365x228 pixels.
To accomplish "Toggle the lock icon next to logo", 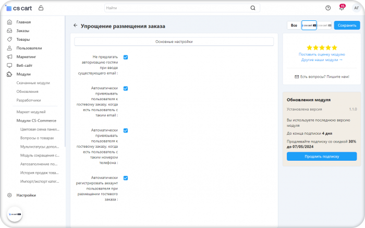I will pyautogui.click(x=41, y=8).
